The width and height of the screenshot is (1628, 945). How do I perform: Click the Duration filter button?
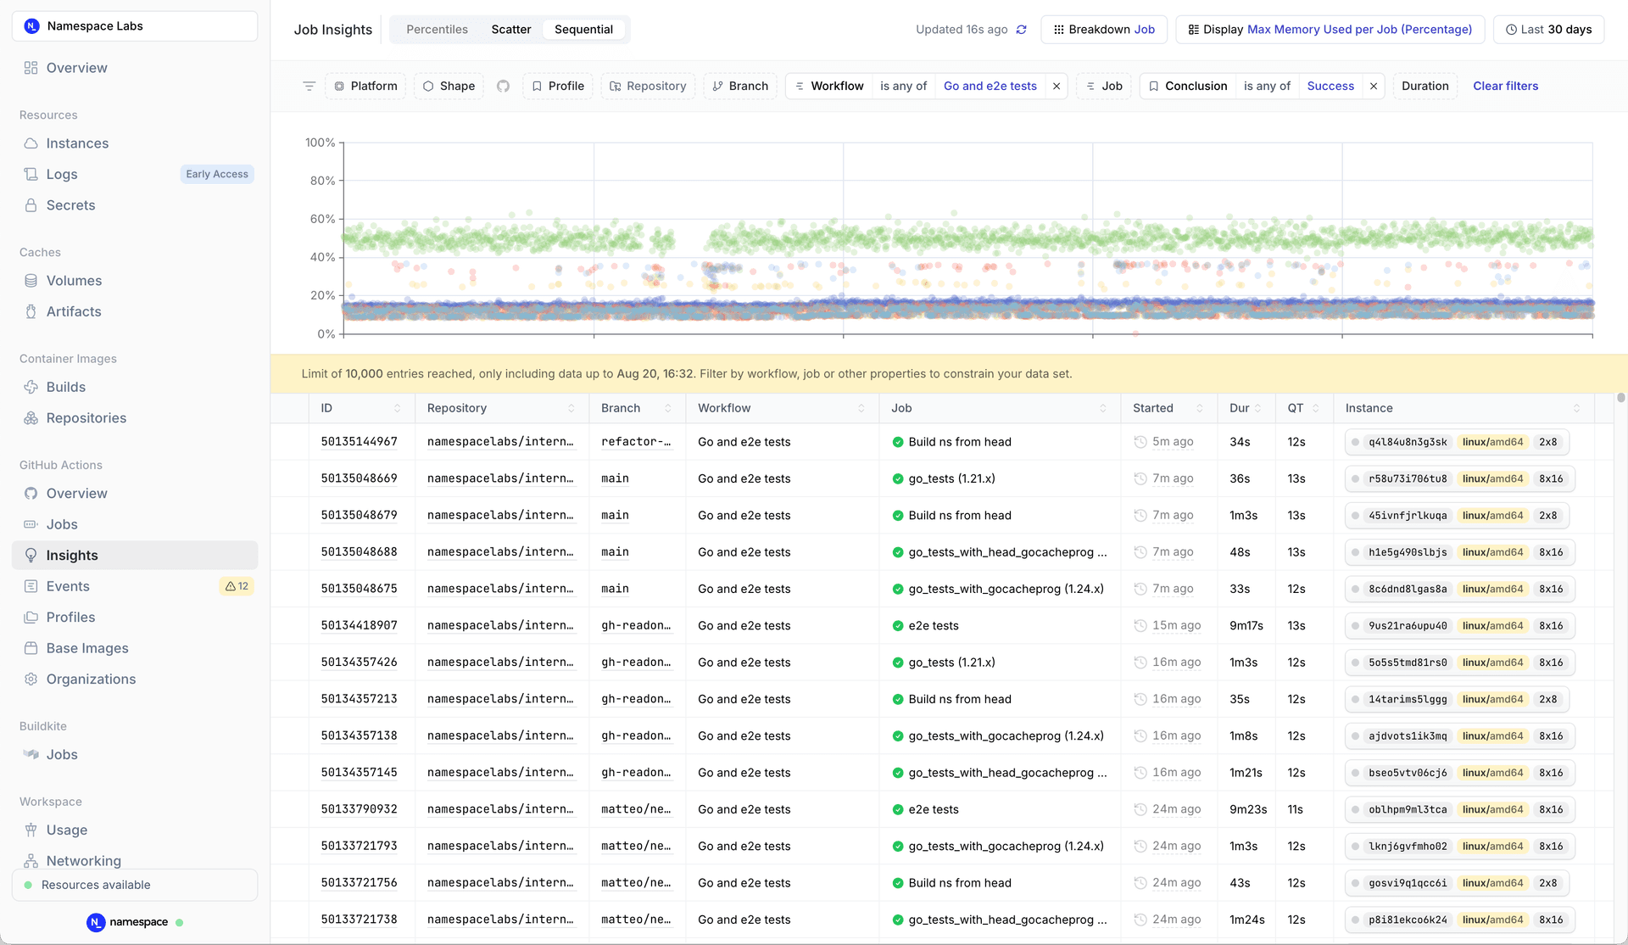point(1424,86)
